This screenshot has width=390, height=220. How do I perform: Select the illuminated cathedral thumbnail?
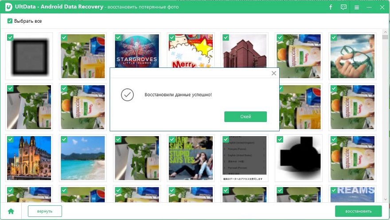tap(29, 158)
